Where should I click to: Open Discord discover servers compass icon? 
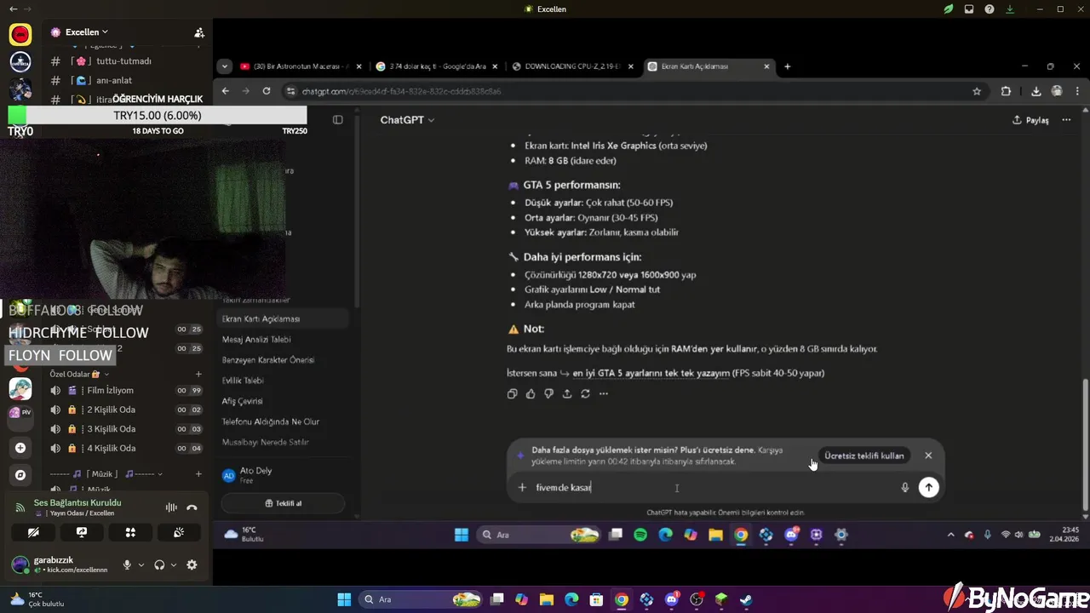click(20, 475)
